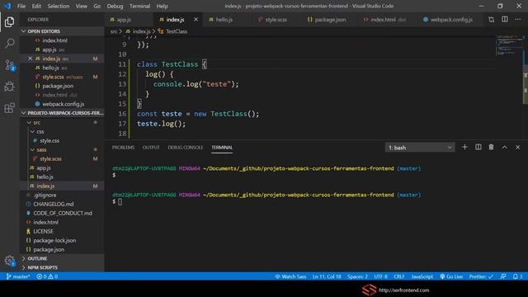
Task: Split the terminal panel
Action: (478, 147)
